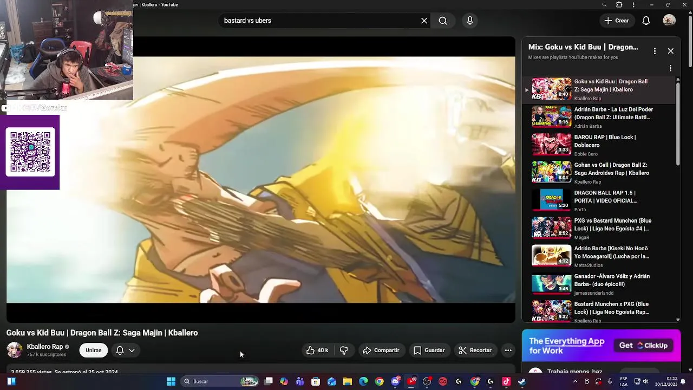
Task: Dislike the video with the thumbs-down
Action: click(344, 350)
